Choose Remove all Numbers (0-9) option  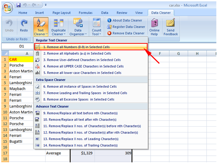91,47
